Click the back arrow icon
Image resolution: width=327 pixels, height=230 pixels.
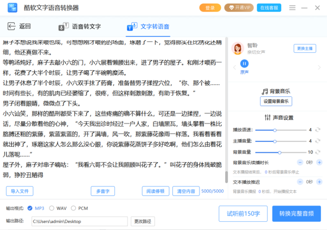[x=11, y=27]
